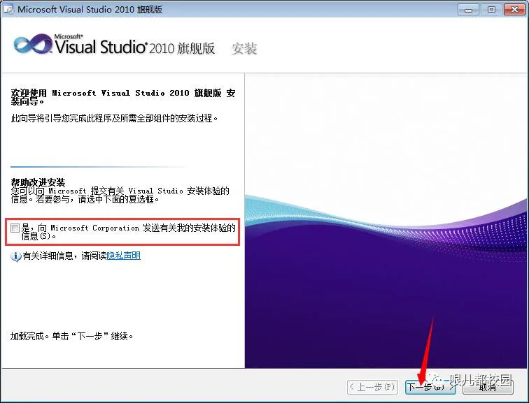This screenshot has width=529, height=403.
Task: Click the 上一步 (Previous) button
Action: (x=372, y=387)
